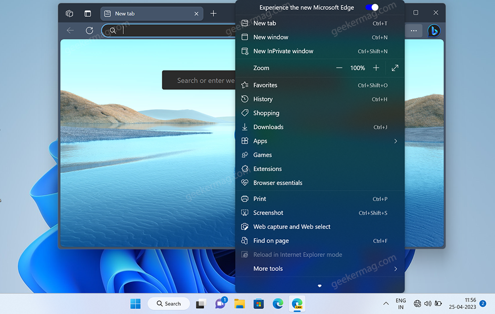Toggle the new Microsoft Edge experience switch
This screenshot has height=314, width=495.
pyautogui.click(x=372, y=7)
